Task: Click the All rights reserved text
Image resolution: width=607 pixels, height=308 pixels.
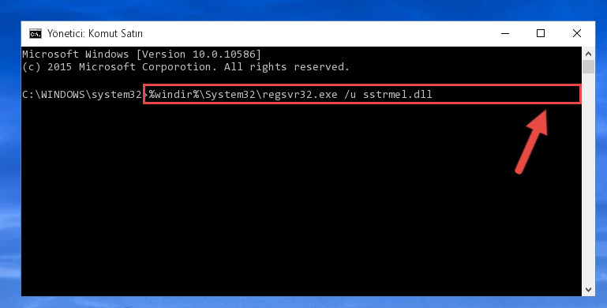Action: (x=287, y=67)
